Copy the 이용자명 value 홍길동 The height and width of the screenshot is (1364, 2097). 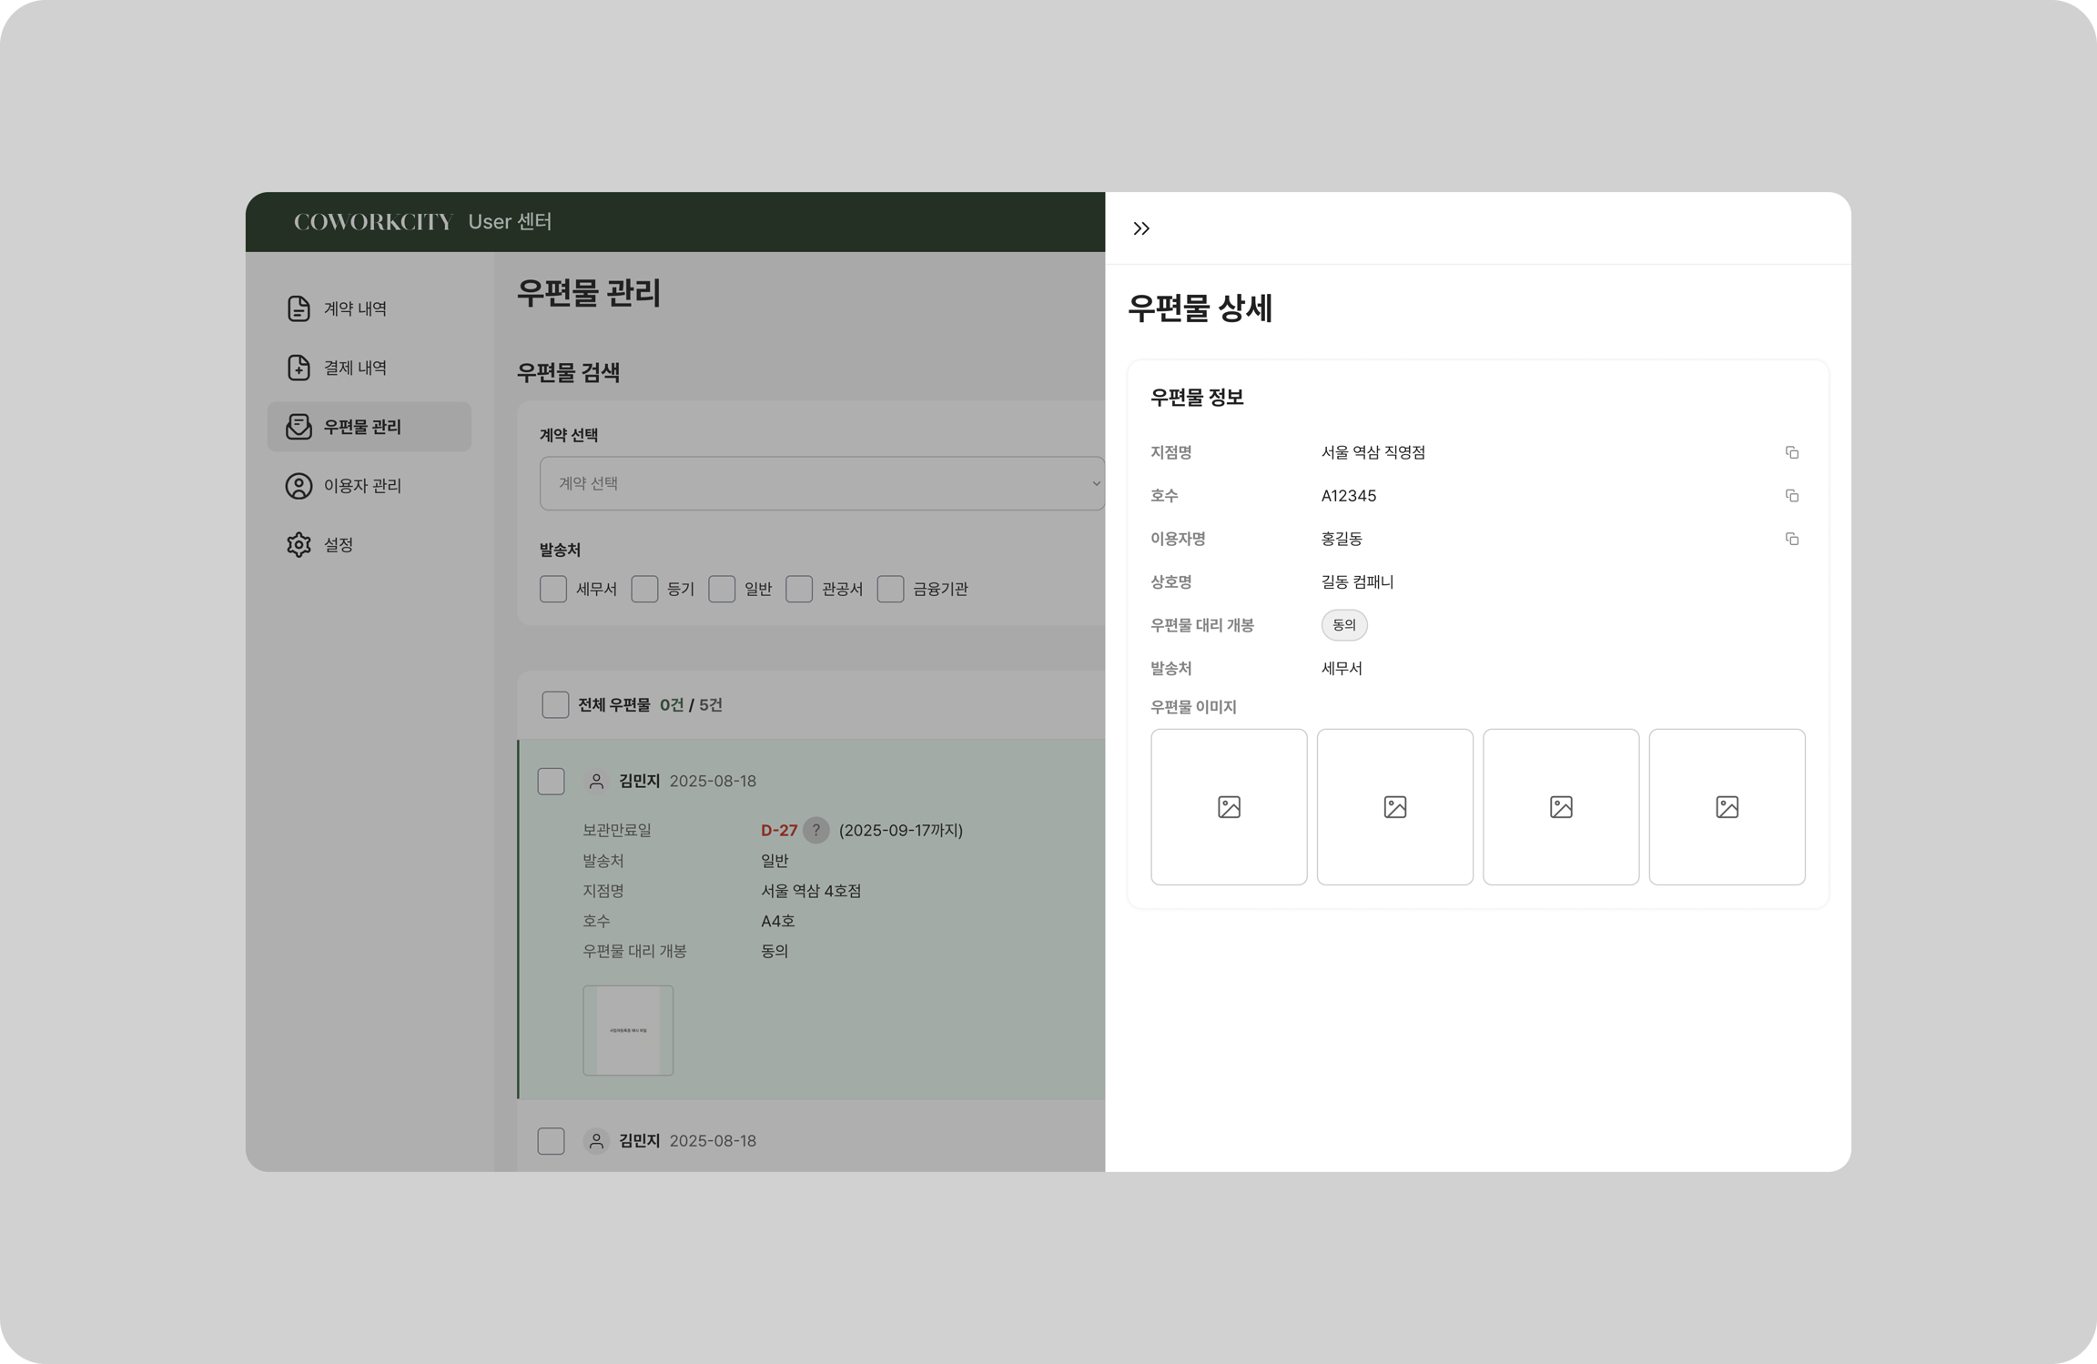point(1791,539)
